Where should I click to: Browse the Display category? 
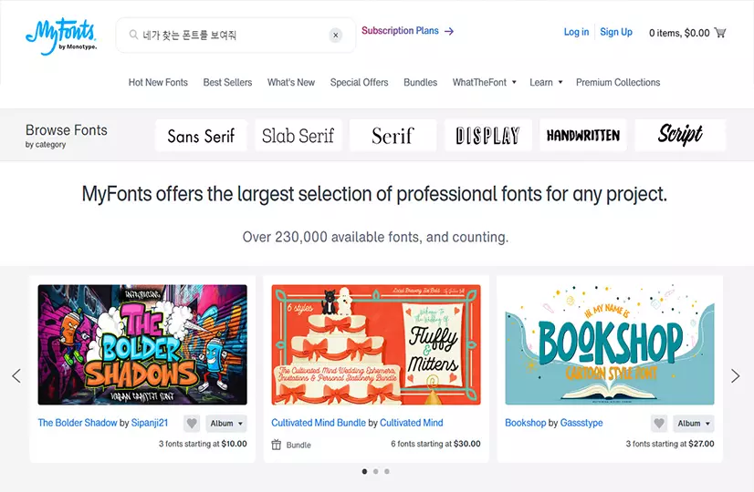(488, 136)
